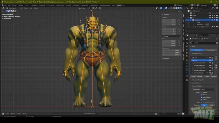Open the properties editor type dropdown
The image size is (219, 123).
pyautogui.click(x=188, y=35)
